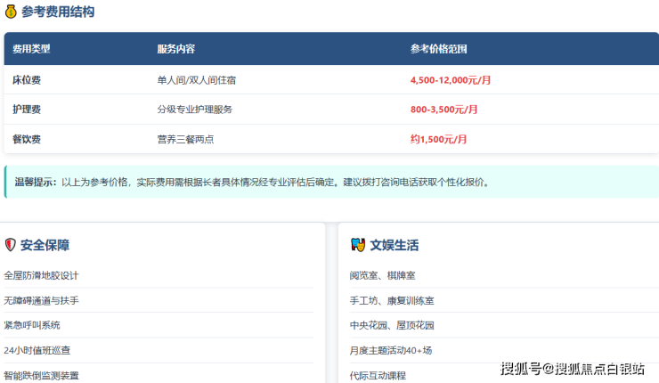Click the 无障碍通道与扶手 list item

[41, 300]
